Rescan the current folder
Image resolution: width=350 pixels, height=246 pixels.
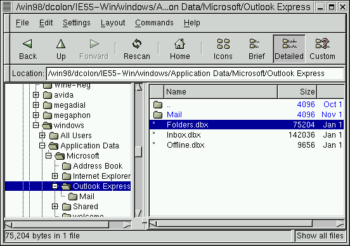[x=137, y=44]
